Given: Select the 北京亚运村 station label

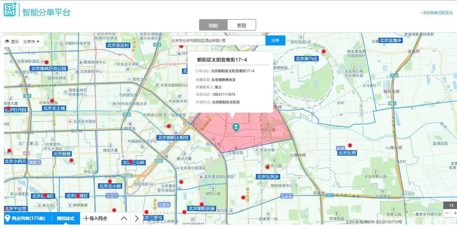Looking at the screenshot, I should tap(118, 45).
